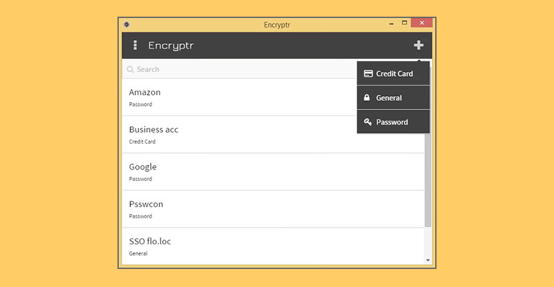The image size is (554, 287).
Task: Open the Business acc entry
Action: [x=273, y=134]
